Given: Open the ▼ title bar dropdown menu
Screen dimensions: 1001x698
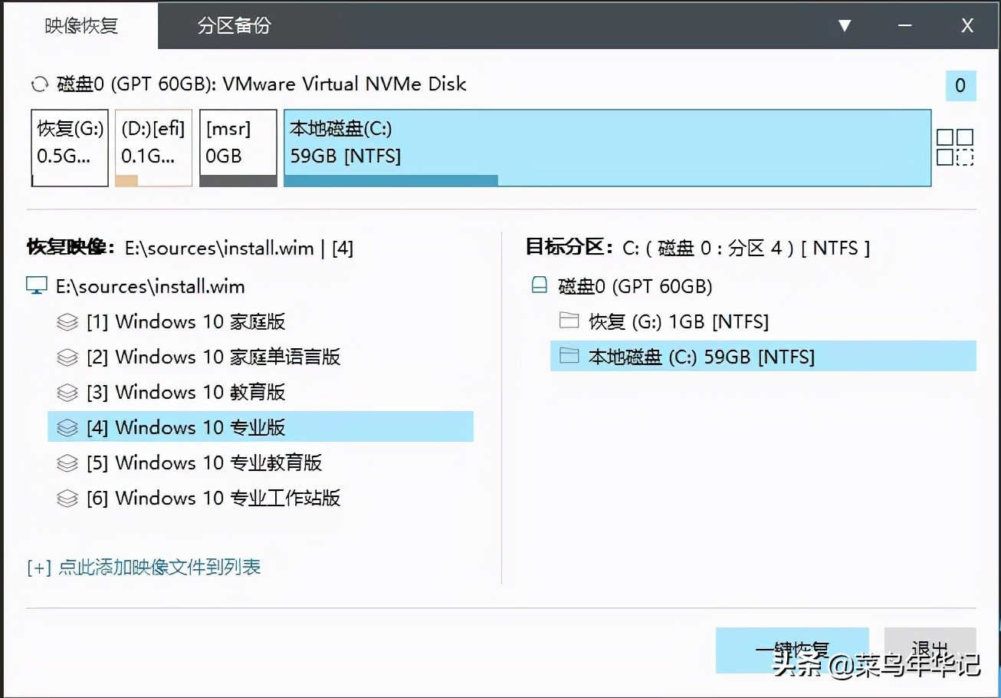Looking at the screenshot, I should click(845, 25).
